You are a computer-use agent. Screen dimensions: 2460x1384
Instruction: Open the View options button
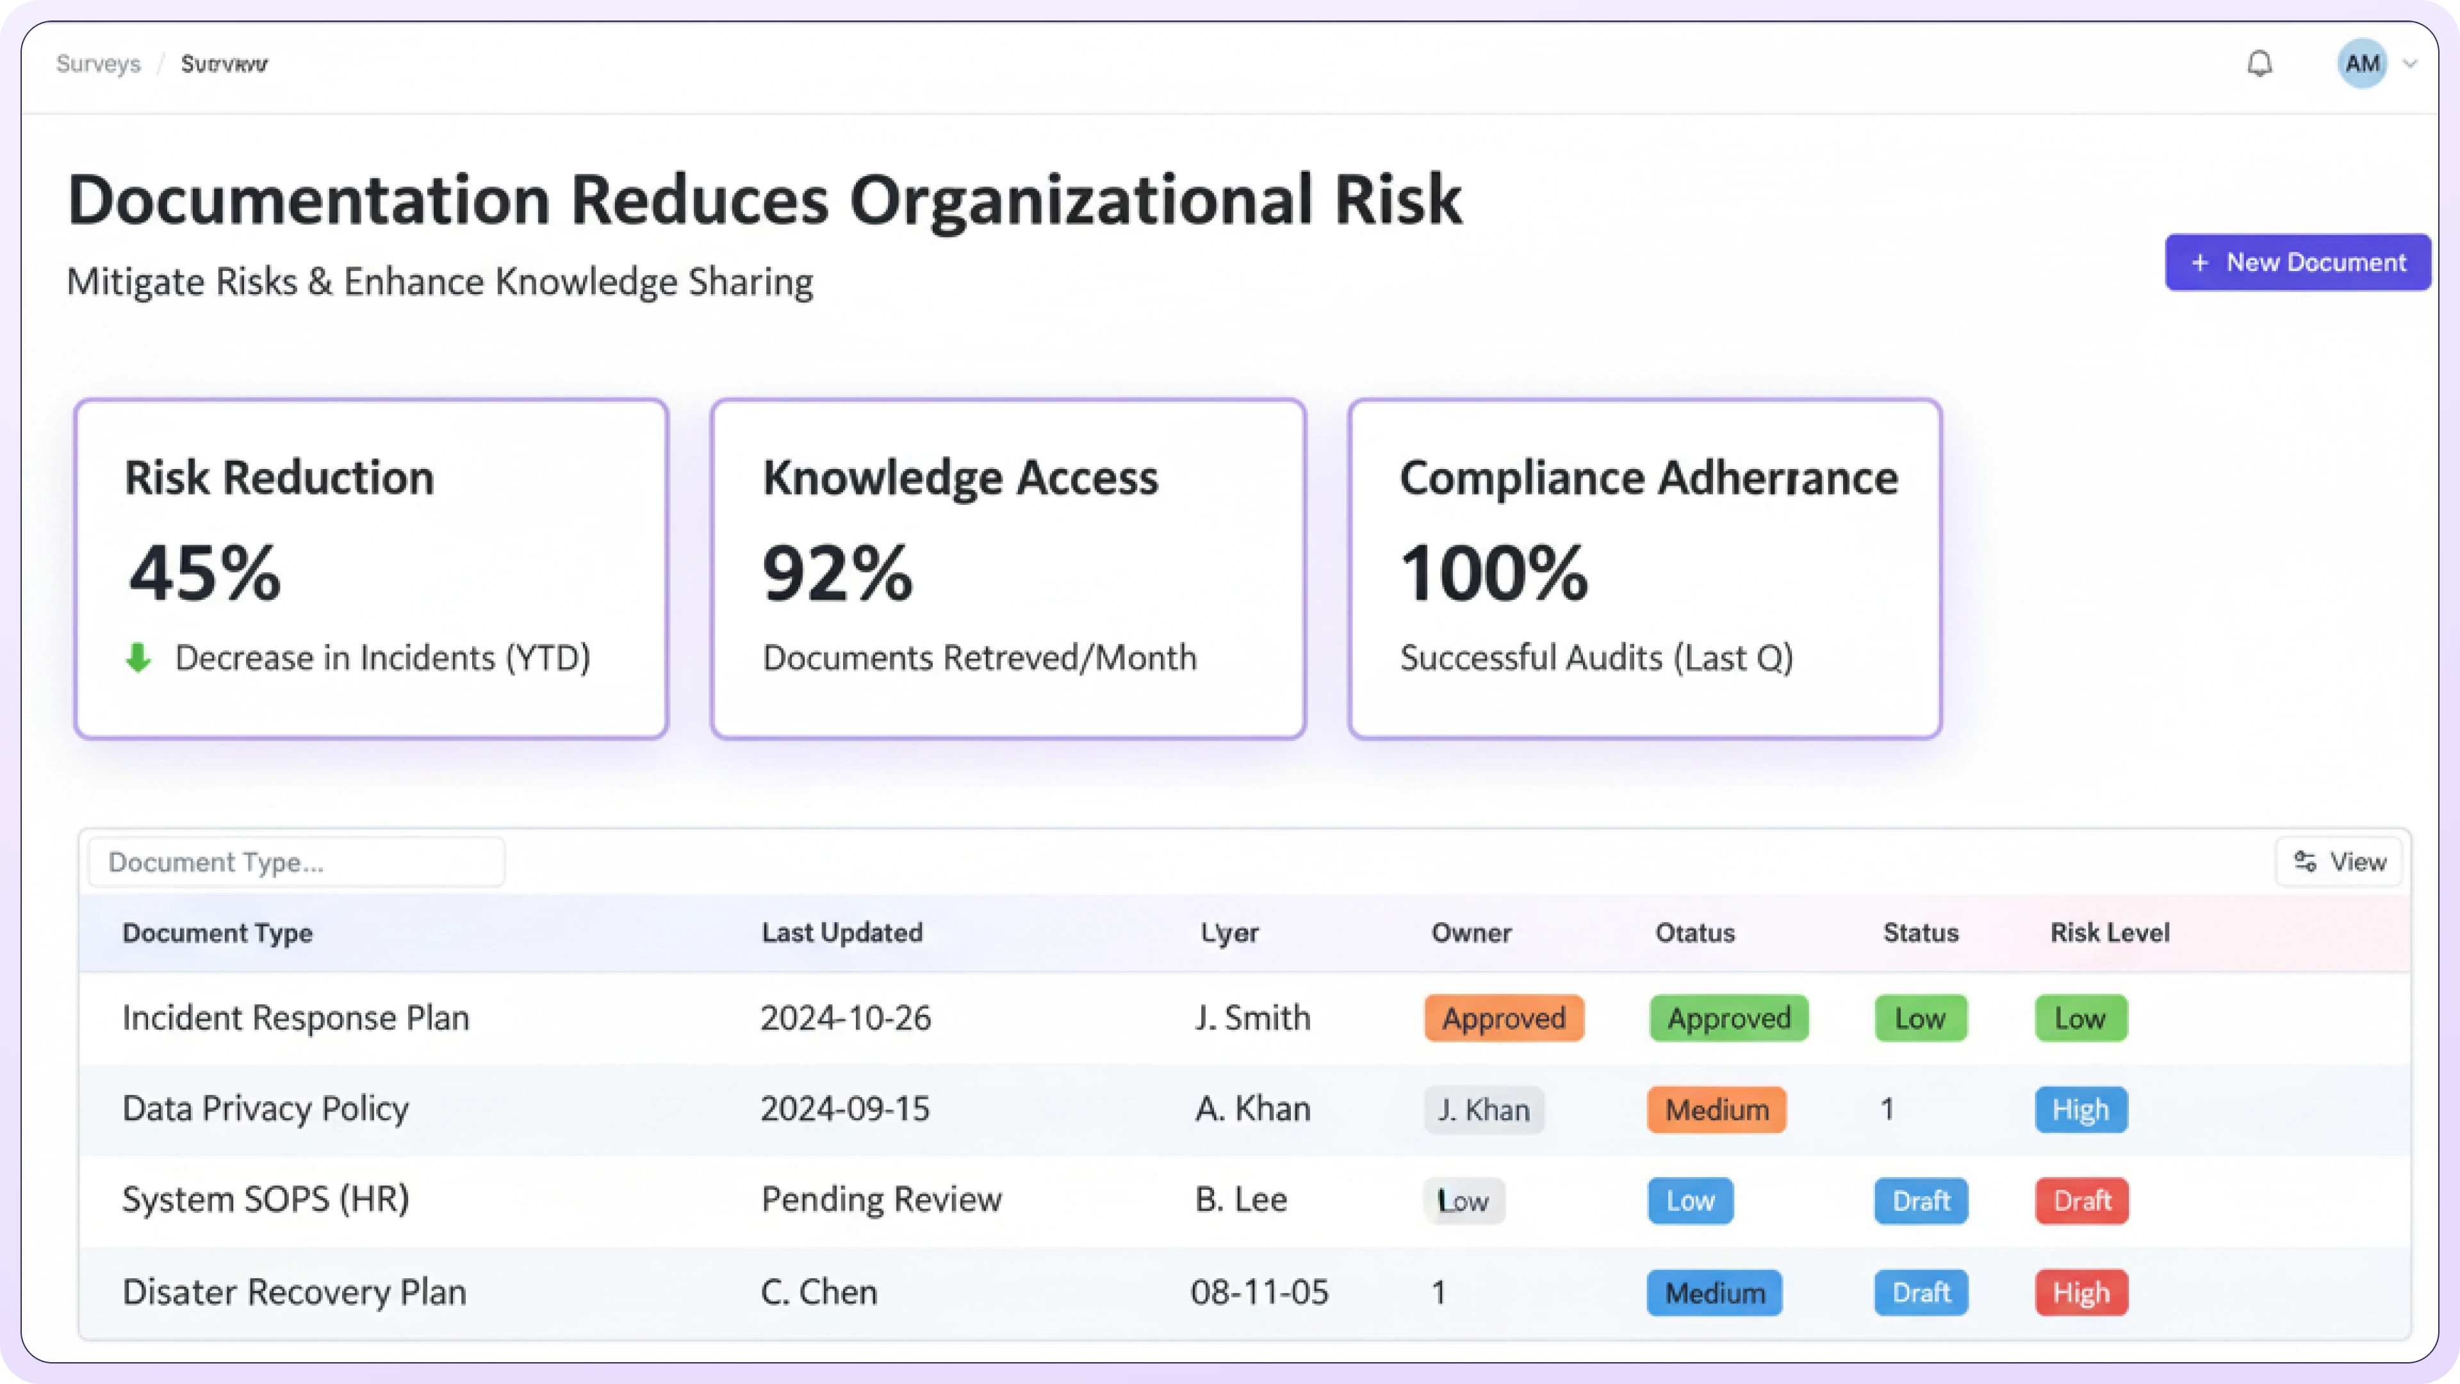pyautogui.click(x=2339, y=862)
